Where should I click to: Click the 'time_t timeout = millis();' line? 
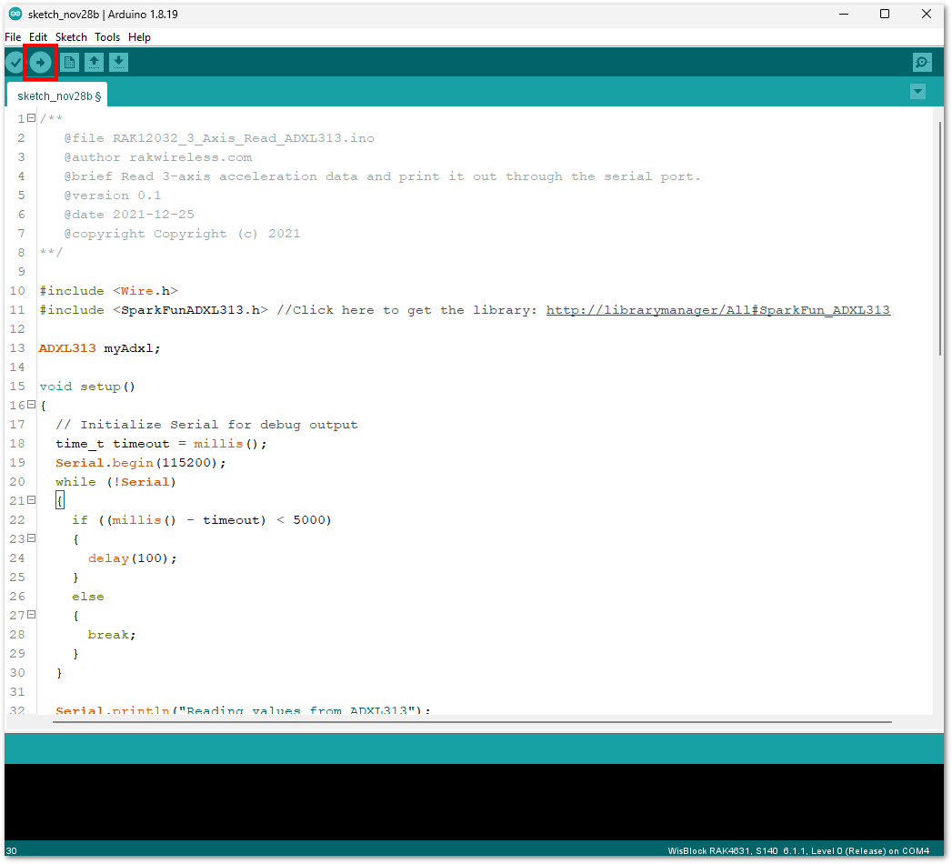[161, 444]
